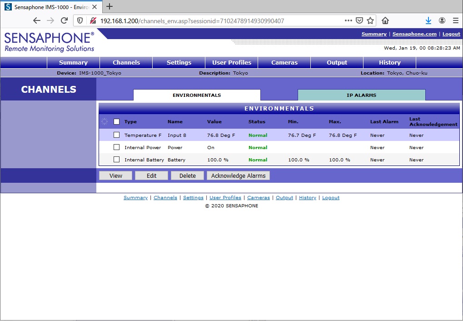The image size is (463, 321).
Task: Click the User Profiles footer link
Action: pos(225,197)
